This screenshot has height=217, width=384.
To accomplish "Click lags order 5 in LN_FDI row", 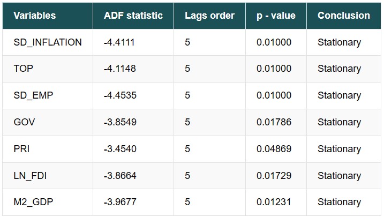I will [x=187, y=176].
